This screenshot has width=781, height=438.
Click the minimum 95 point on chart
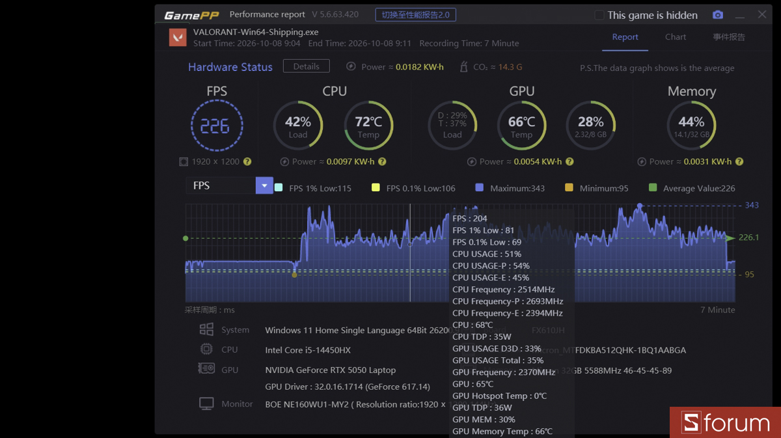(x=294, y=275)
